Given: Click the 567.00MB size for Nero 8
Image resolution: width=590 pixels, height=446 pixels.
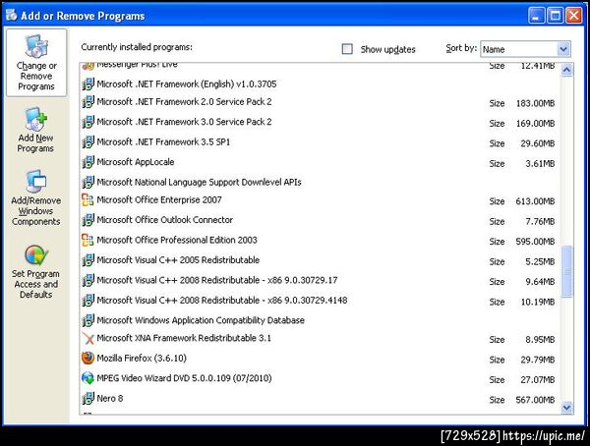Looking at the screenshot, I should tap(535, 400).
